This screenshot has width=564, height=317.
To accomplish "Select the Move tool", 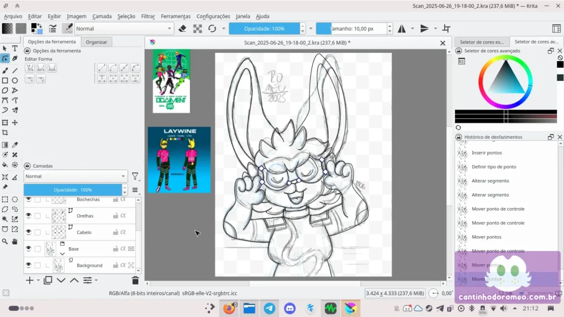I will [15, 123].
